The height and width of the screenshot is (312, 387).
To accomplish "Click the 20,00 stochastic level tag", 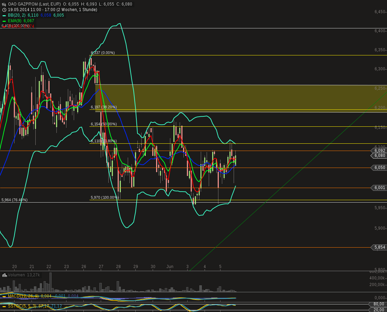I will tap(378, 310).
